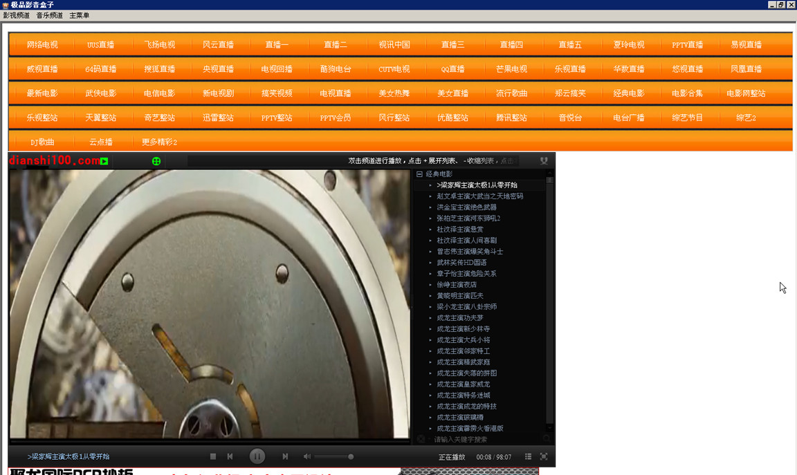The height and width of the screenshot is (475, 797).
Task: Pause the playing video
Action: pos(257,457)
